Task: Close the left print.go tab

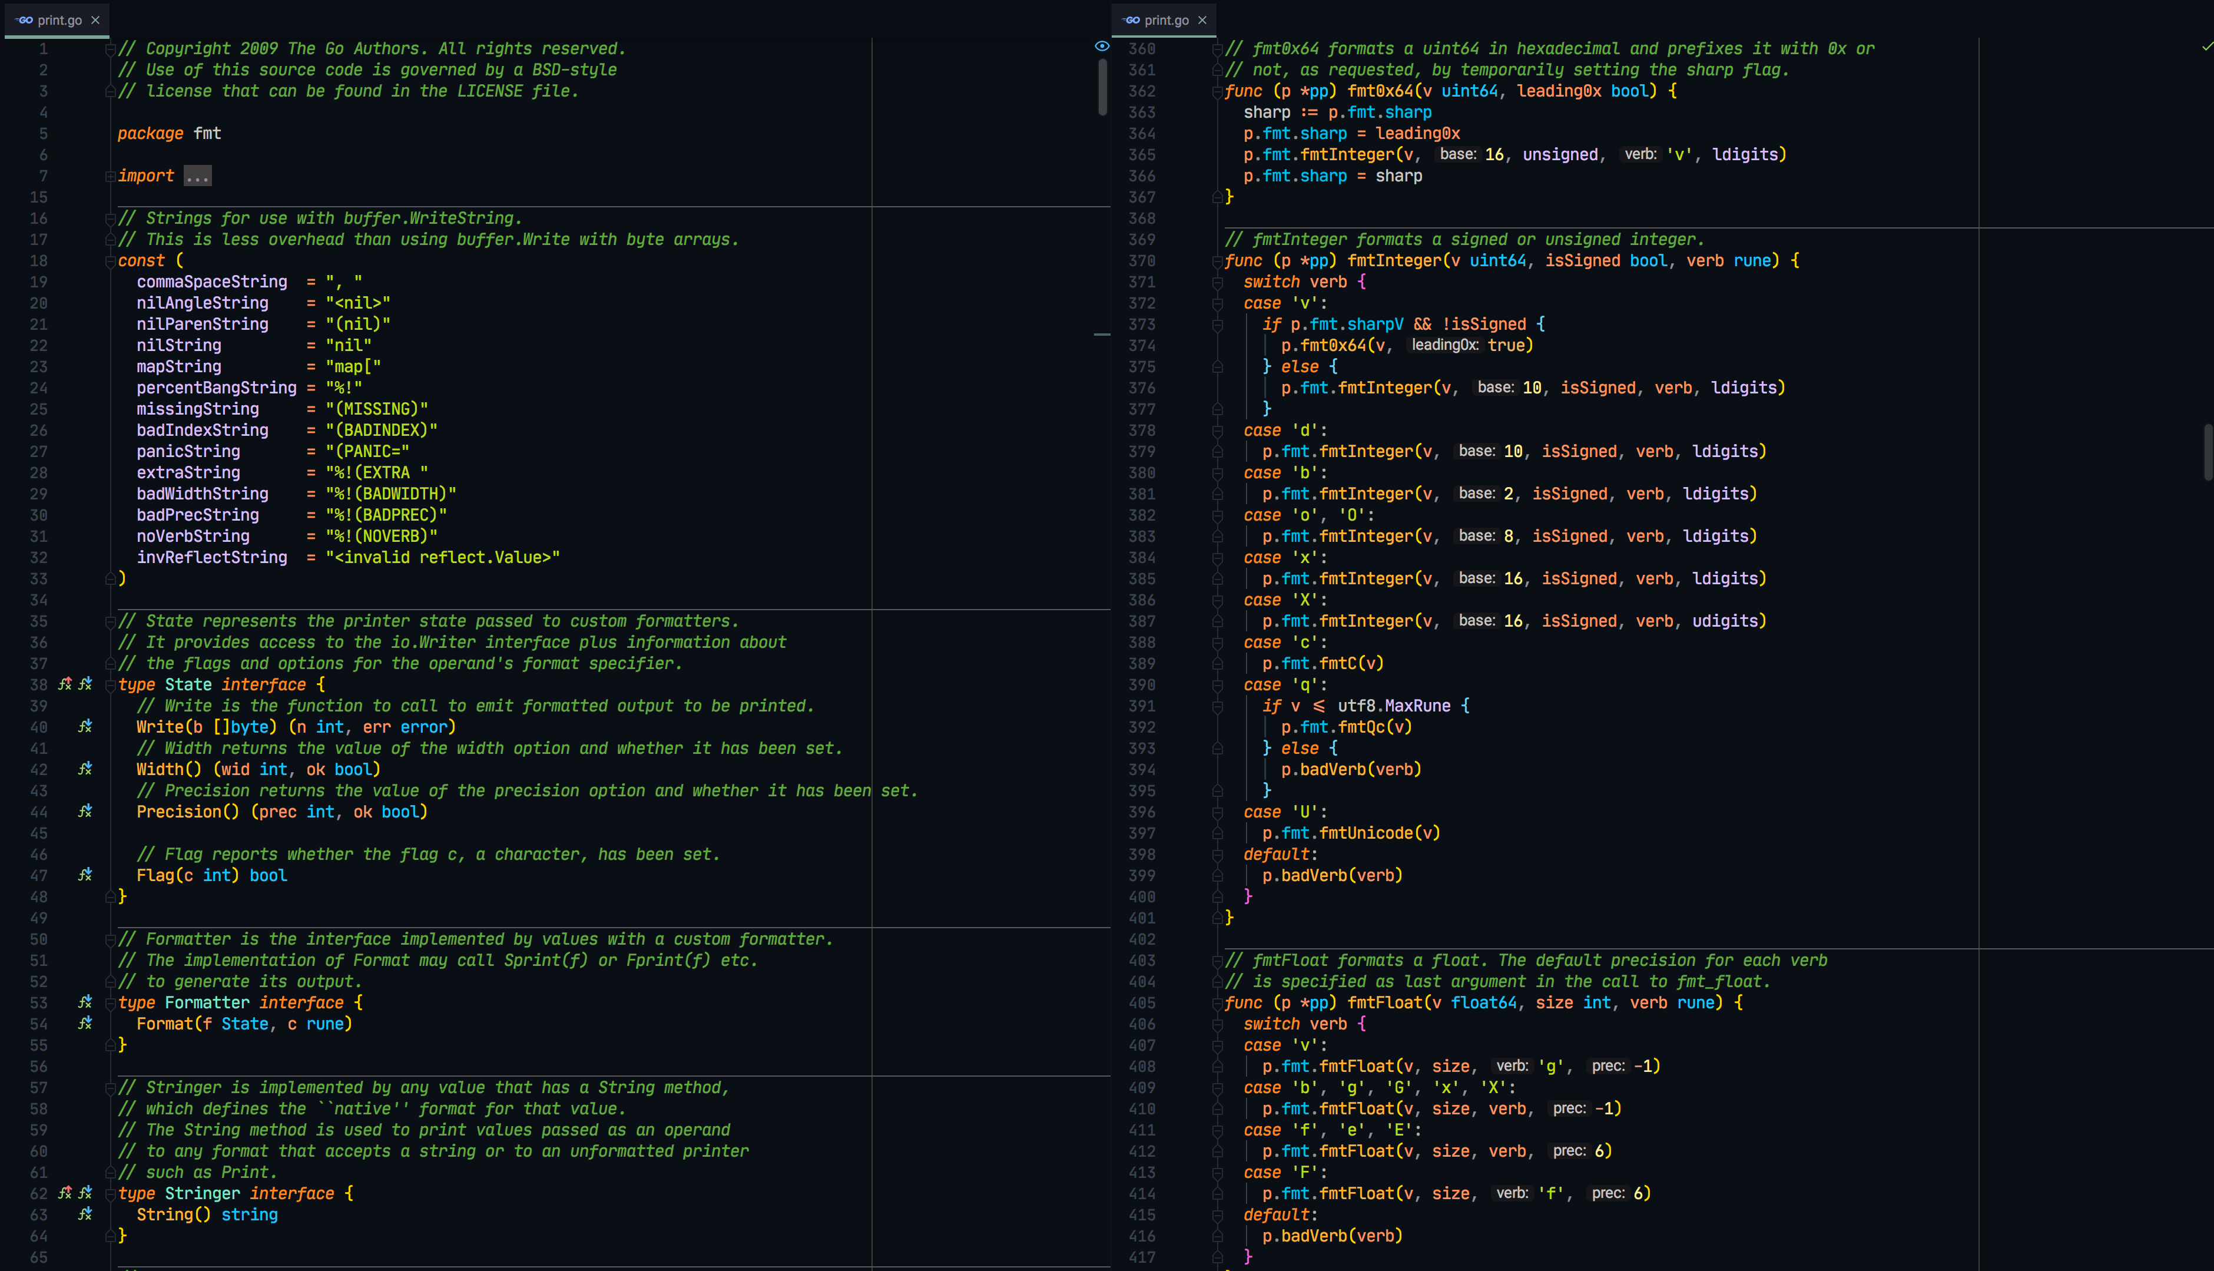Action: [x=95, y=20]
